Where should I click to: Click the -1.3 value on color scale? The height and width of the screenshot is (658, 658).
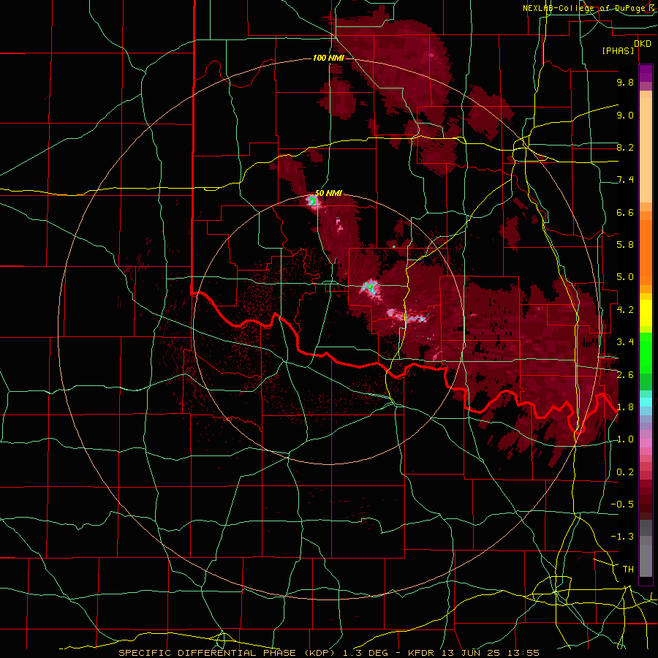point(622,537)
